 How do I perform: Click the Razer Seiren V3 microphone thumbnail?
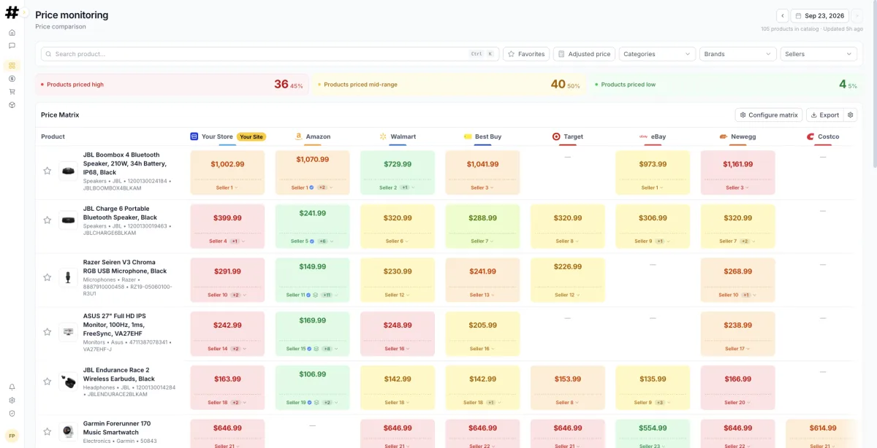(x=68, y=278)
